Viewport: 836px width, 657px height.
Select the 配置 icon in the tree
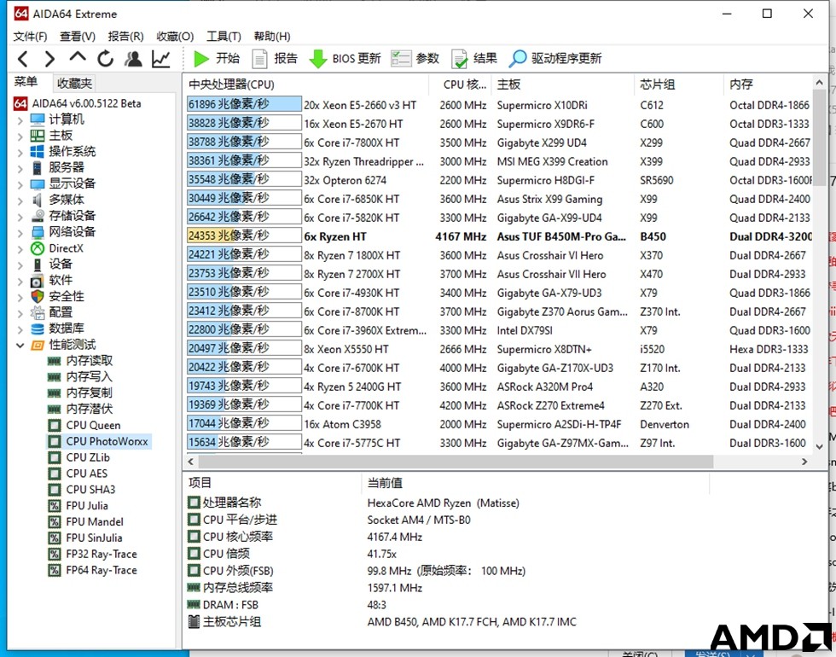coord(38,312)
